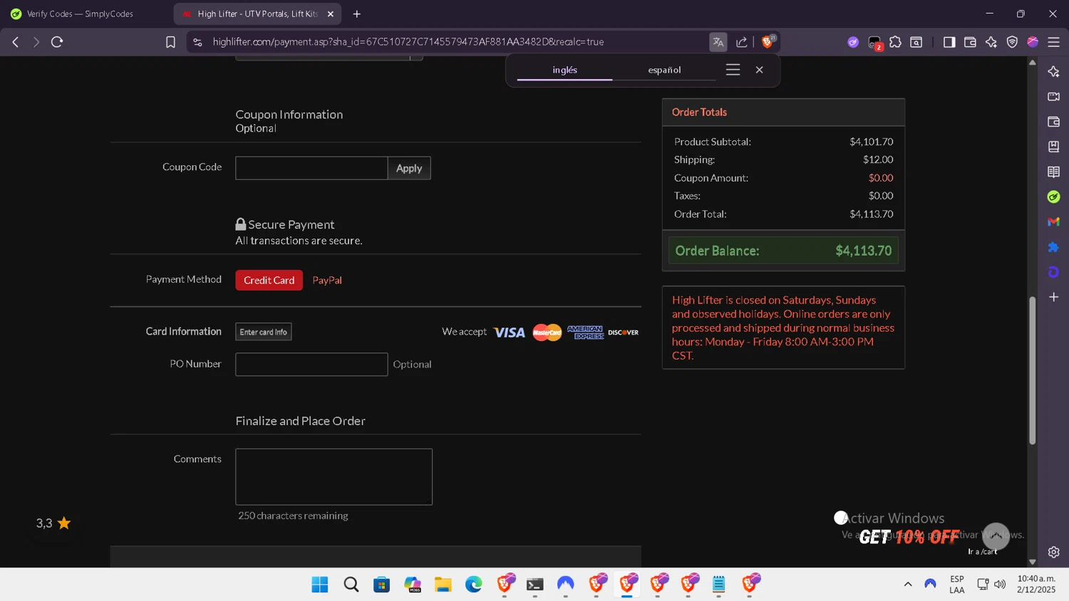The width and height of the screenshot is (1069, 601).
Task: Click the Shipping $12.00 value
Action: (877, 160)
